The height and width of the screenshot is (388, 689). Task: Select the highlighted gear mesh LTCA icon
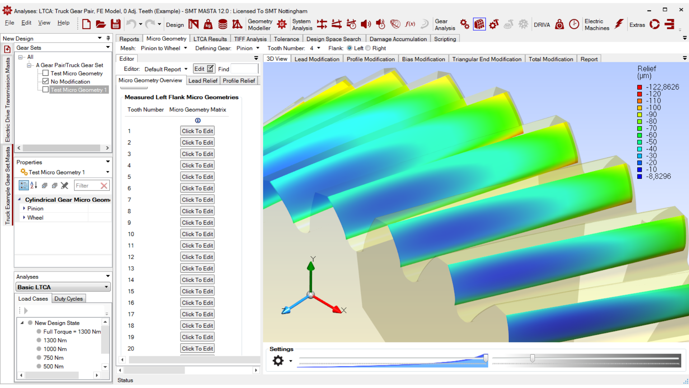point(479,24)
